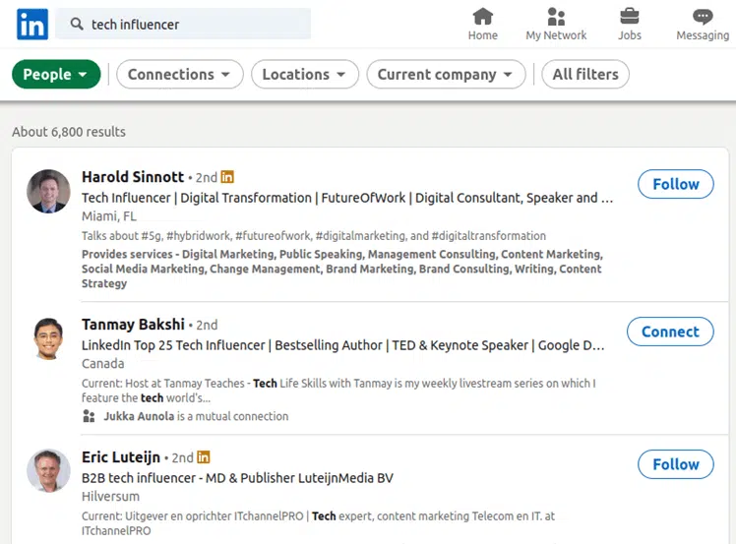Open Eric Luteijn's profile name link
Viewport: 736px width, 544px height.
[121, 457]
